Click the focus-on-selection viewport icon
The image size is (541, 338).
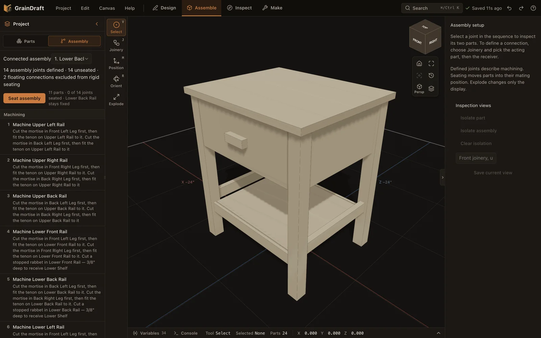tap(419, 75)
